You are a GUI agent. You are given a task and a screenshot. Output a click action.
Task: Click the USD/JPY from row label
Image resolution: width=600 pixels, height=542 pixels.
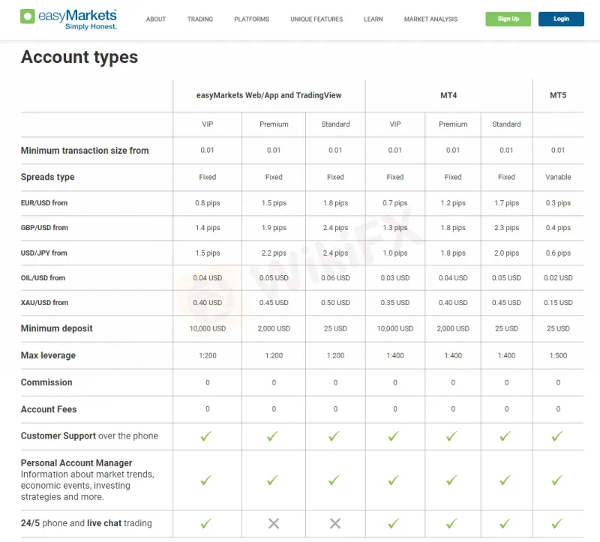pos(43,253)
